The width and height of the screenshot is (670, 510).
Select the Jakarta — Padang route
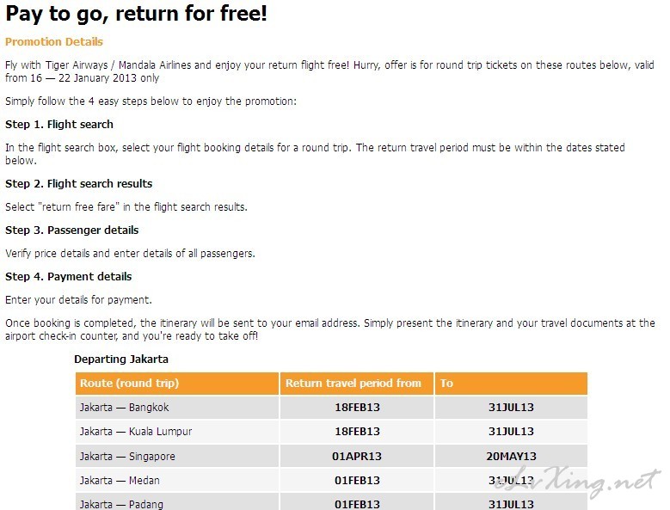coord(121,505)
